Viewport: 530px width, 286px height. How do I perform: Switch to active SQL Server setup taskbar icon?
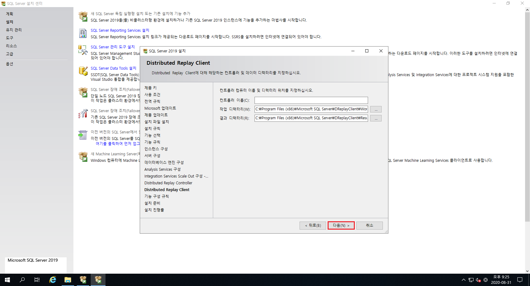pos(98,280)
